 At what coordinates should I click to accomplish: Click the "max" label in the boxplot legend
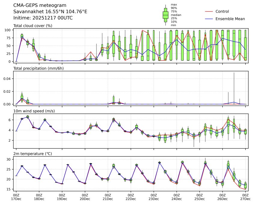point(173,4)
